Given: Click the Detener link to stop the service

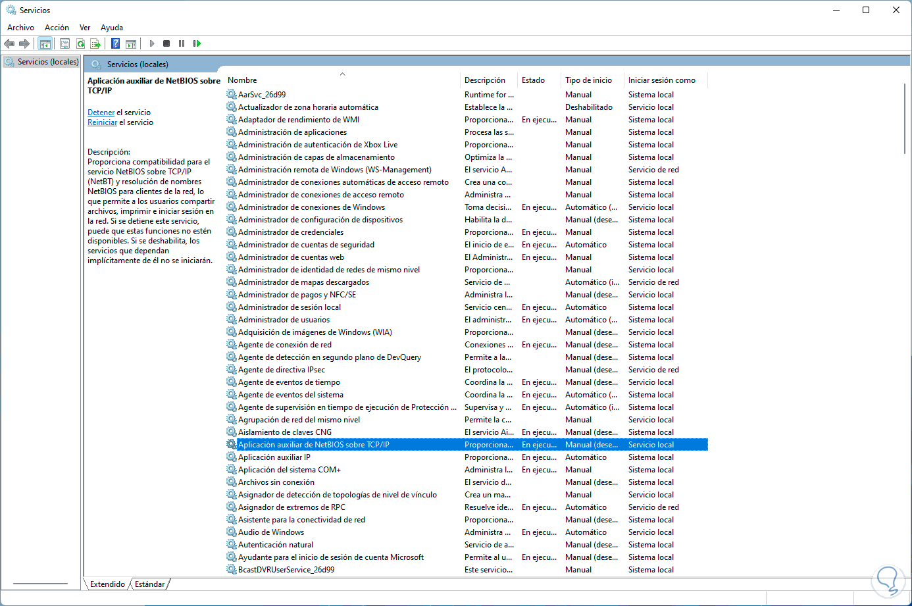Looking at the screenshot, I should click(x=101, y=113).
